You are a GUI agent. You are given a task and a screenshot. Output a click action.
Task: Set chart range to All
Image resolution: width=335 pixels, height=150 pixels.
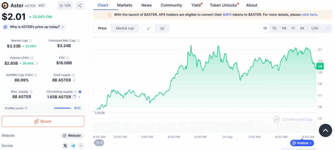coord(302,28)
